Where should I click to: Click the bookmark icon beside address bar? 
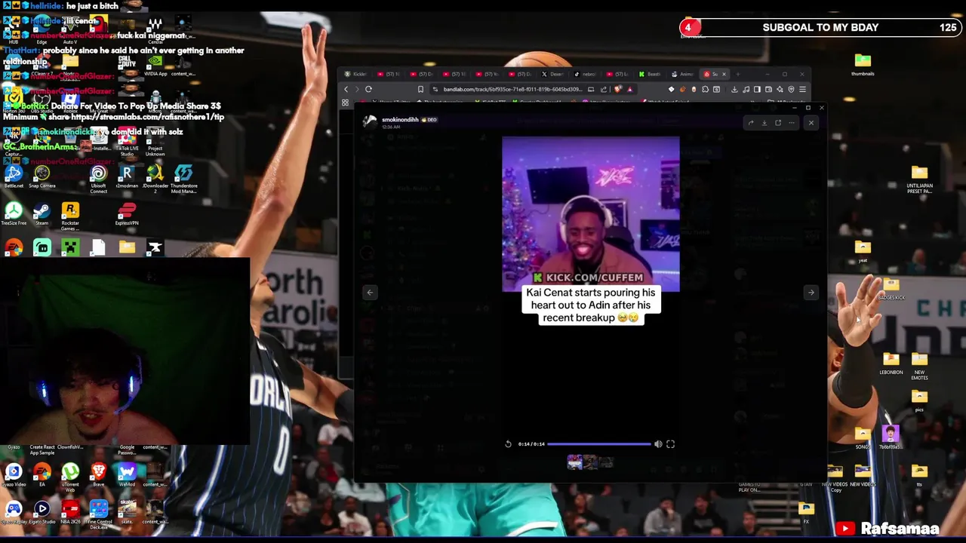420,89
